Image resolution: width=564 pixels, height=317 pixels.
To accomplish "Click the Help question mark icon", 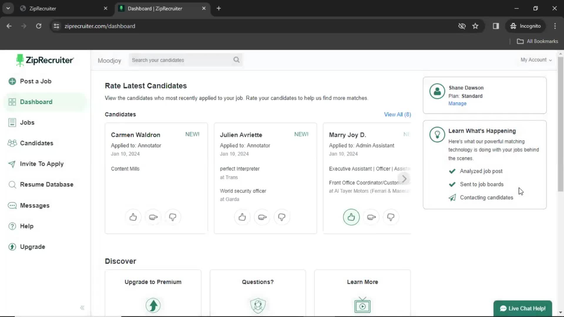I will pyautogui.click(x=12, y=226).
